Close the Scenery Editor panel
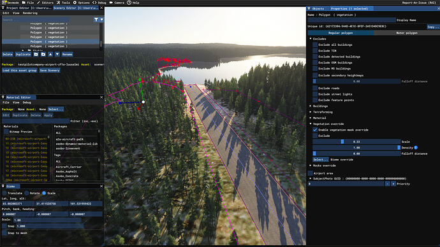The image size is (440, 247). click(x=101, y=8)
